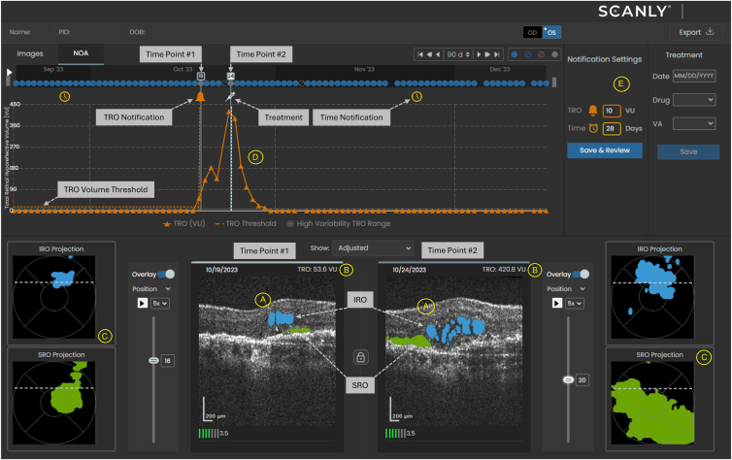Jump to first scan in timeline navigation
The height and width of the screenshot is (460, 732).
(x=419, y=55)
